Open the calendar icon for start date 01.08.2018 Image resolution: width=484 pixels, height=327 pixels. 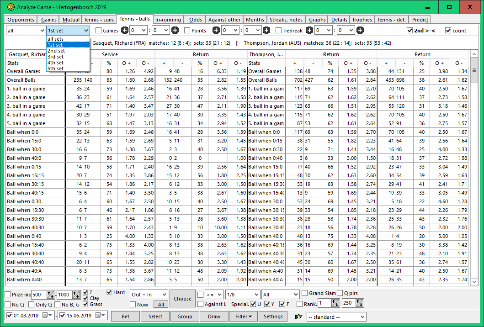pyautogui.click(x=45, y=316)
